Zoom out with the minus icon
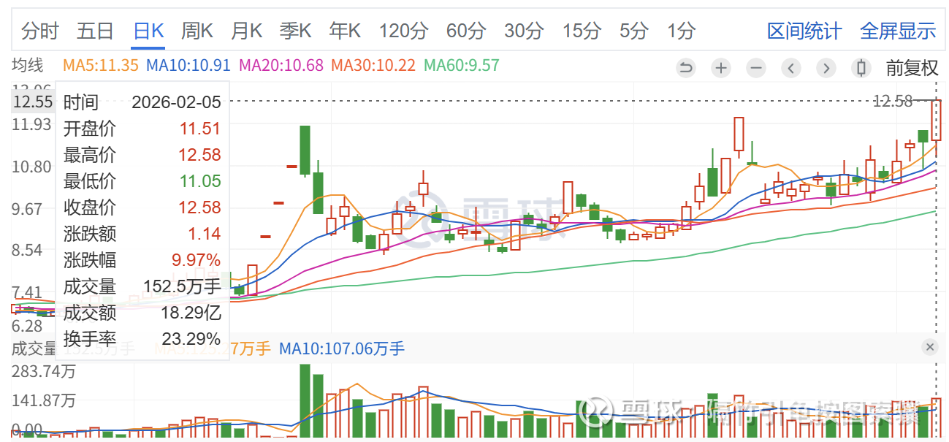The height and width of the screenshot is (442, 949). tap(756, 69)
